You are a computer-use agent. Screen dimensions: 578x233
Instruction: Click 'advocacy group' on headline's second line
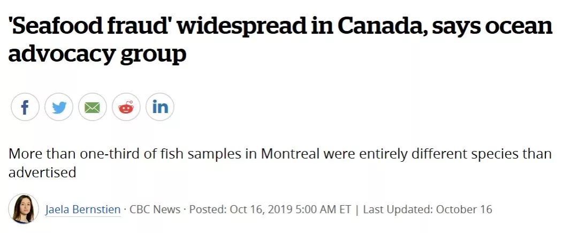97,55
